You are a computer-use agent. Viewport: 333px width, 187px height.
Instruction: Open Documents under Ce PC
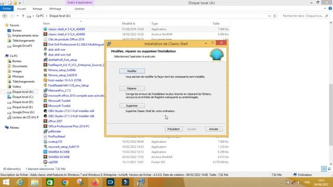pyautogui.click(x=20, y=66)
